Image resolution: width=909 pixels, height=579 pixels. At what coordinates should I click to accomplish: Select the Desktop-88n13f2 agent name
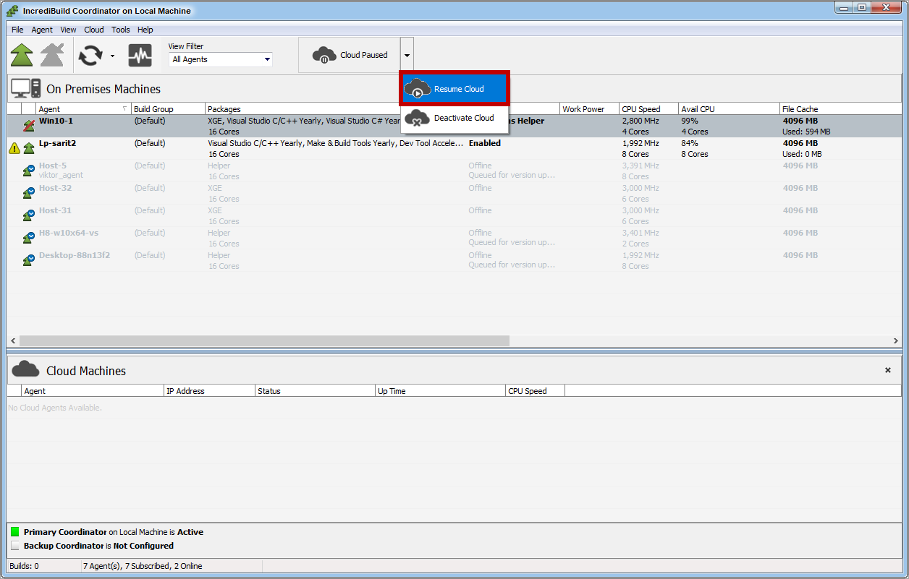pos(75,255)
